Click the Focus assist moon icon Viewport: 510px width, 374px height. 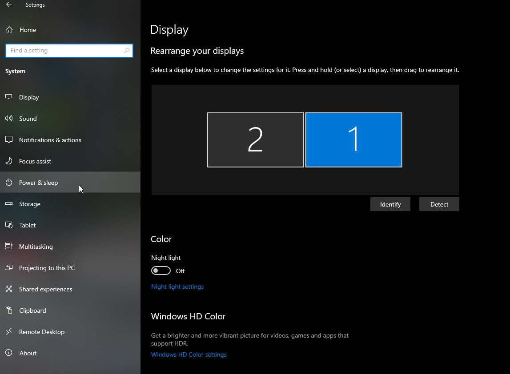coord(9,161)
